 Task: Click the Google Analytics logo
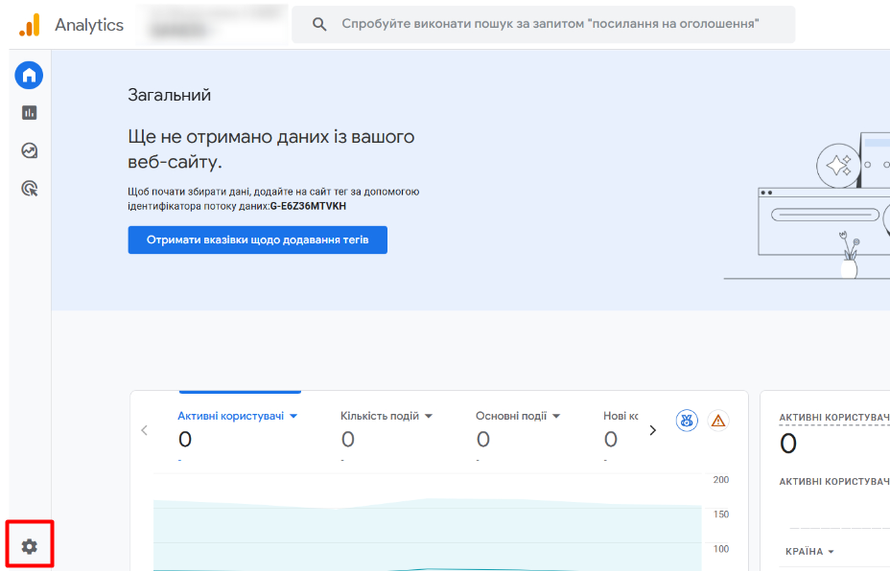pos(30,25)
